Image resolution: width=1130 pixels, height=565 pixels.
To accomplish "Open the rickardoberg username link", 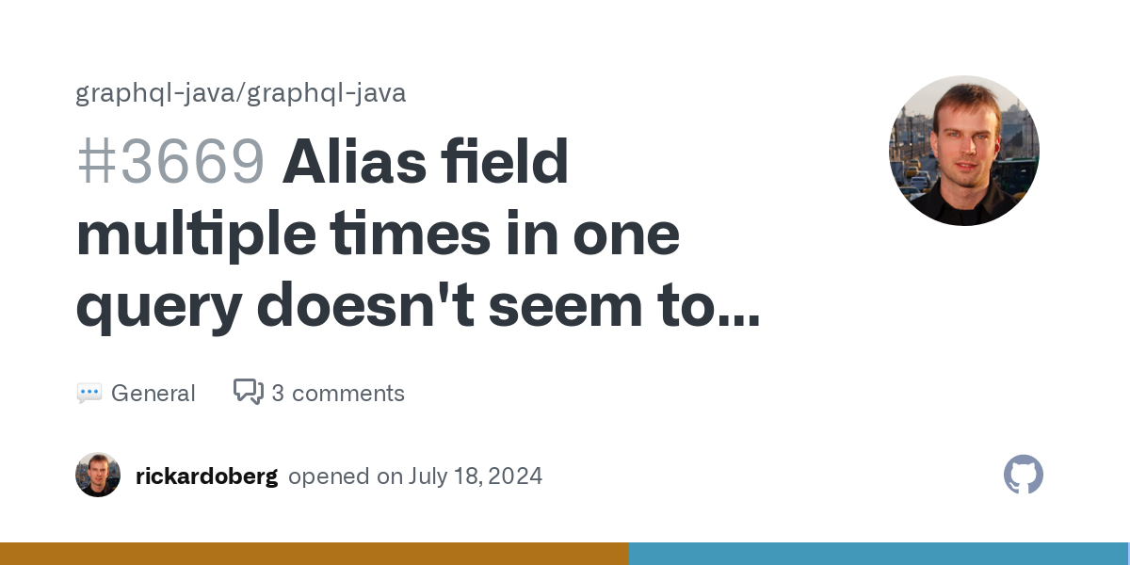I will click(207, 476).
